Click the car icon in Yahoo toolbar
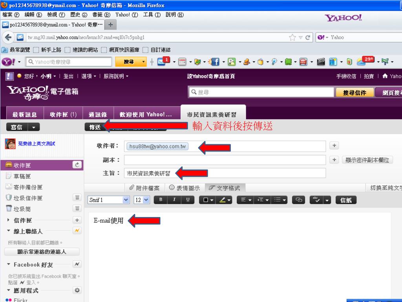This screenshot has width=402, height=302. (303, 62)
